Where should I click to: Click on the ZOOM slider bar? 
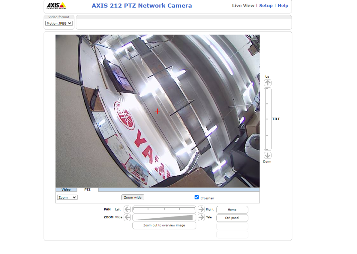pos(164,217)
